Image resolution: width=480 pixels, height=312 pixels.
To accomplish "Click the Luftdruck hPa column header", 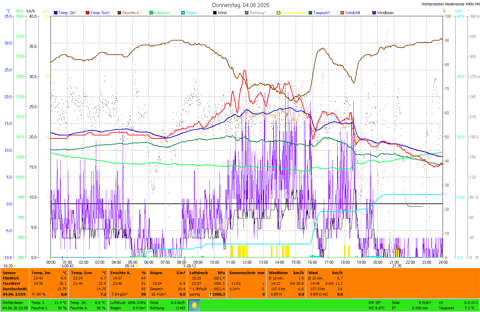I will click(x=207, y=273).
